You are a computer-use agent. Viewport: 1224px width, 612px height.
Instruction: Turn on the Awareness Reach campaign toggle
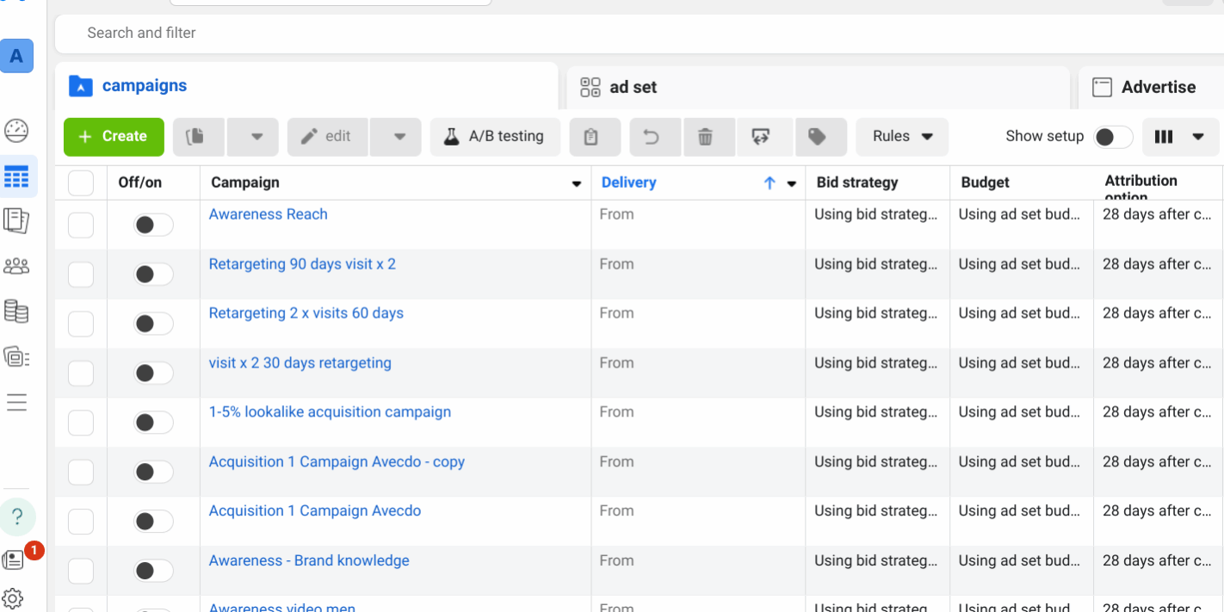pyautogui.click(x=153, y=226)
